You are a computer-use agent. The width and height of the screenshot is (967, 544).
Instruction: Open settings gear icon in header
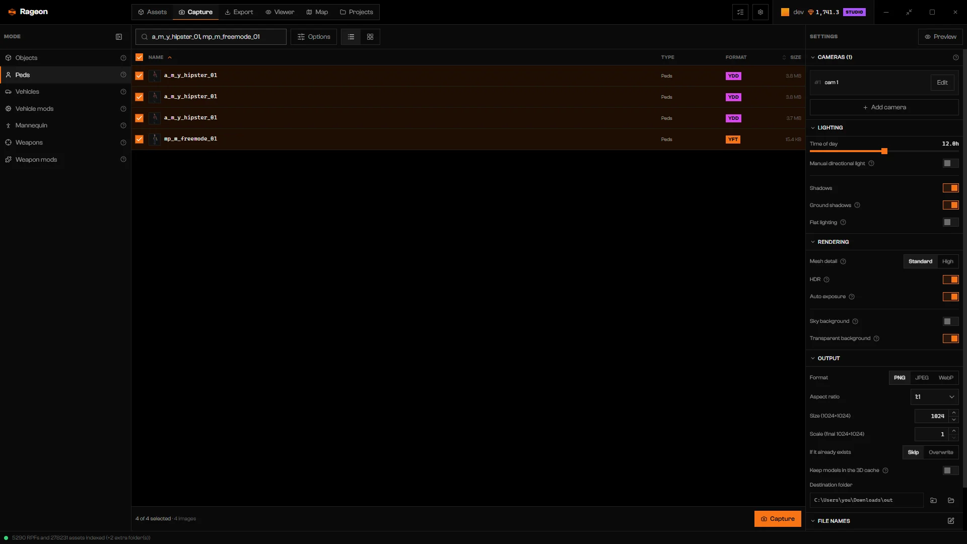(x=761, y=12)
